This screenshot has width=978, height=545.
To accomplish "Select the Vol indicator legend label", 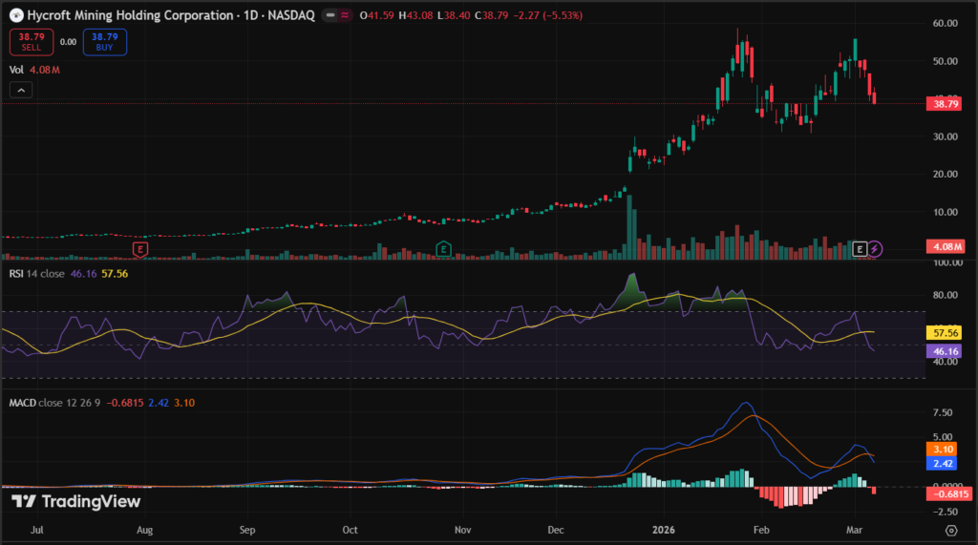I will click(x=16, y=70).
